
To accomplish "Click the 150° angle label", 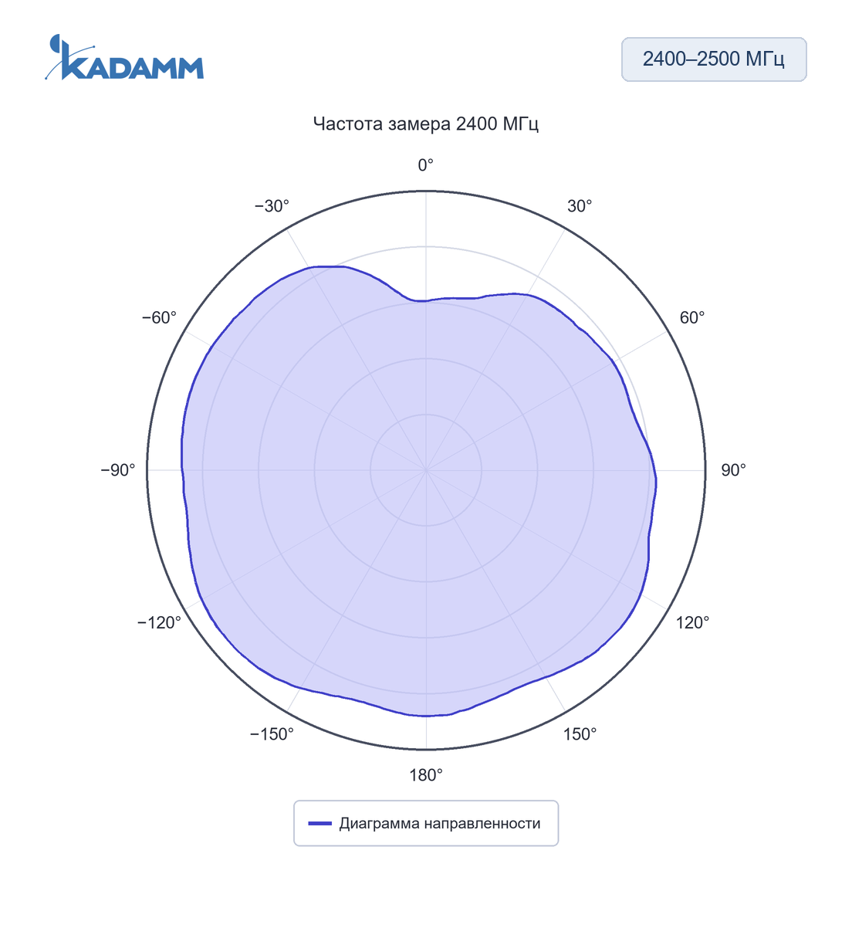I will coord(580,734).
